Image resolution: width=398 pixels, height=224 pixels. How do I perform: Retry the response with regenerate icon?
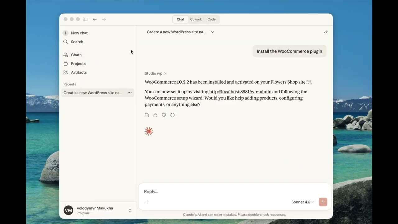coord(173,115)
